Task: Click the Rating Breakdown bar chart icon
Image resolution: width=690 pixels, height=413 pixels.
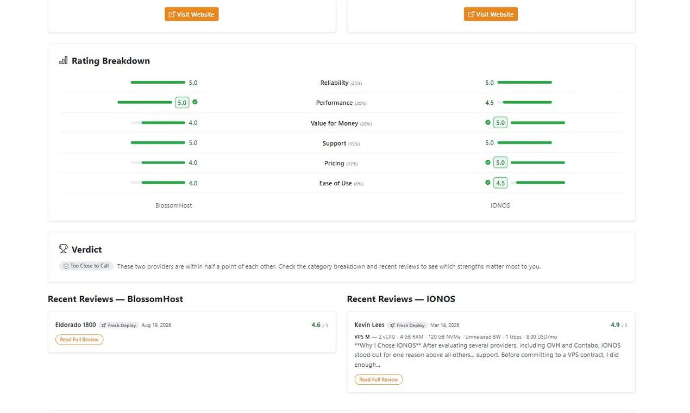Action: tap(64, 60)
